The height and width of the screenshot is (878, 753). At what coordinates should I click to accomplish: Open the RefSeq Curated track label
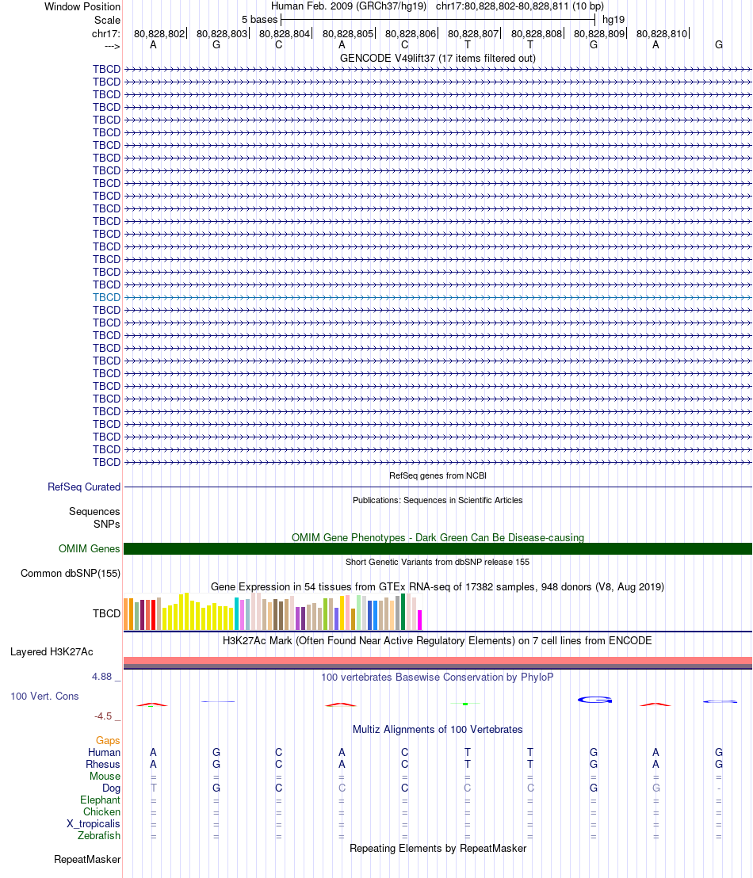tap(84, 487)
